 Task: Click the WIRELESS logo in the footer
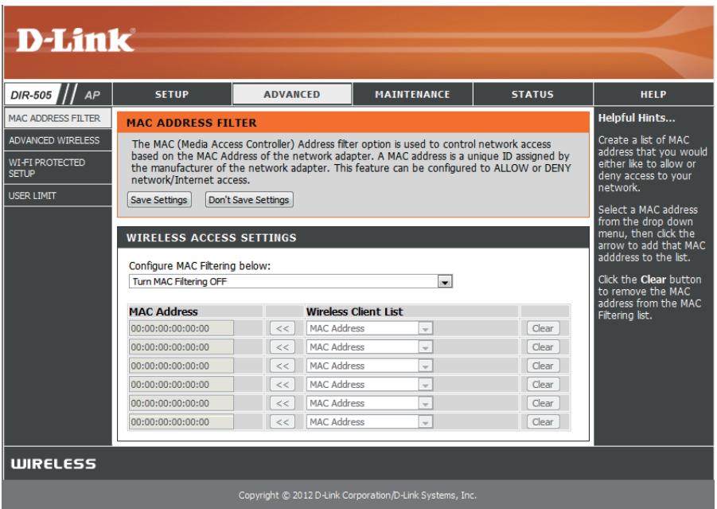pos(53,464)
